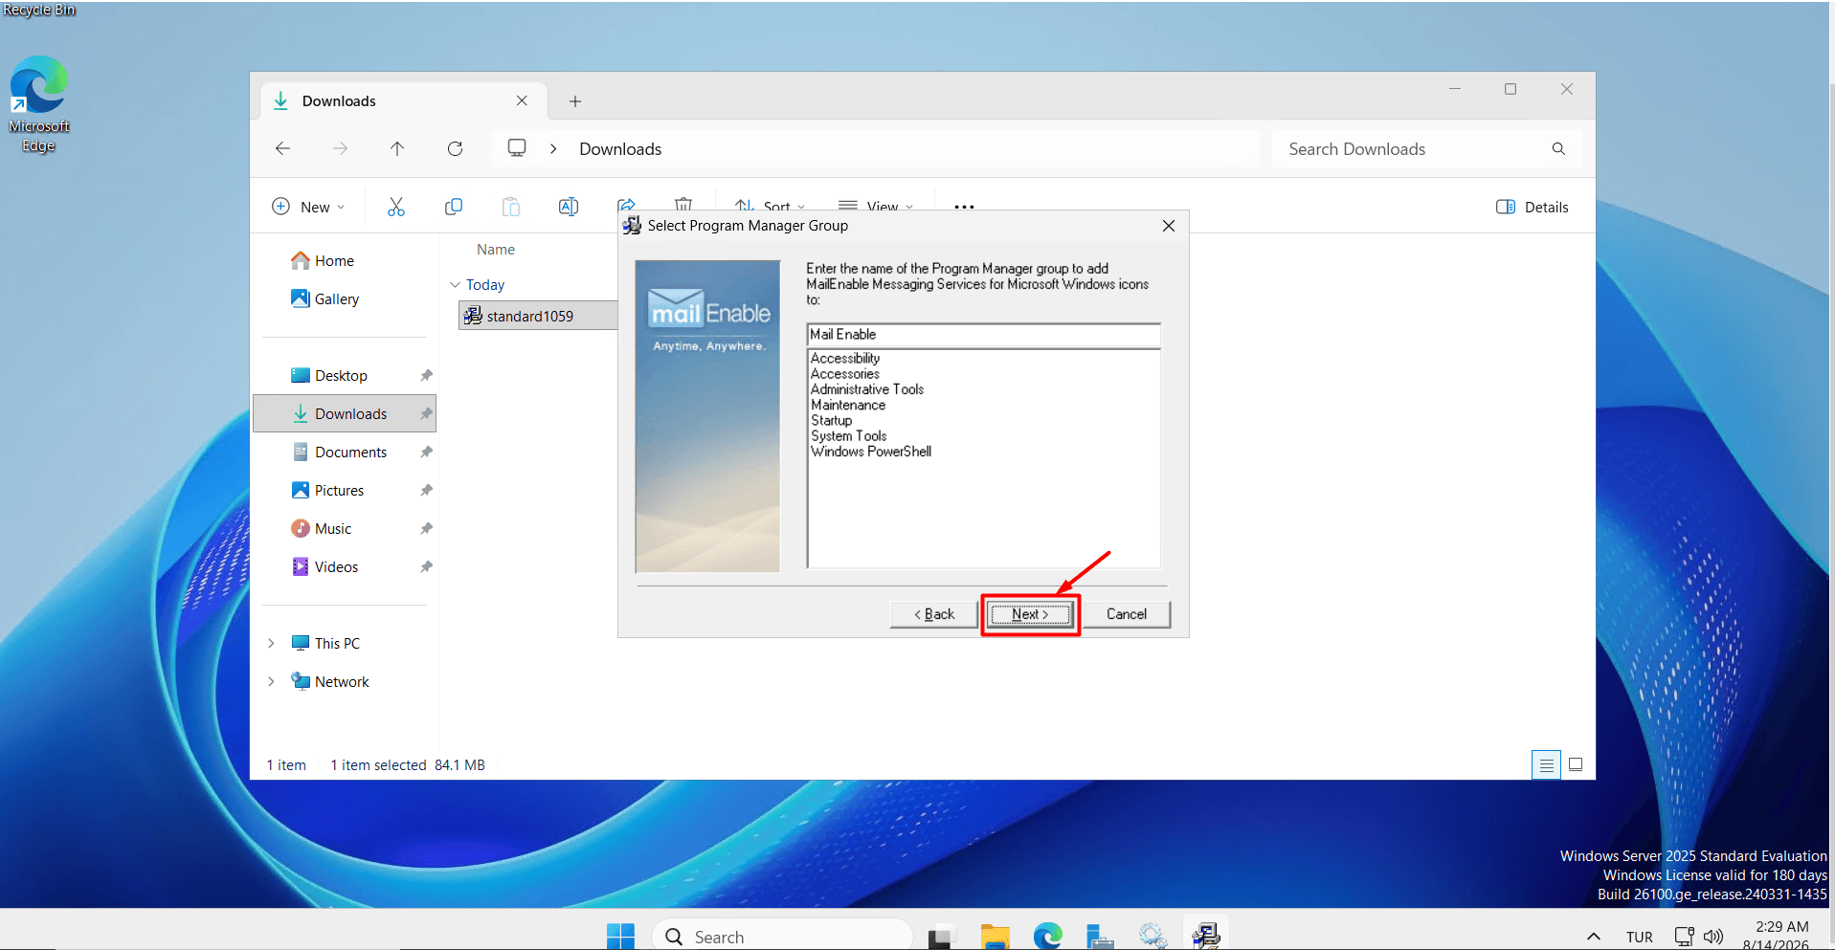
Task: Launch Microsoft Edge from the taskbar
Action: point(1047,937)
